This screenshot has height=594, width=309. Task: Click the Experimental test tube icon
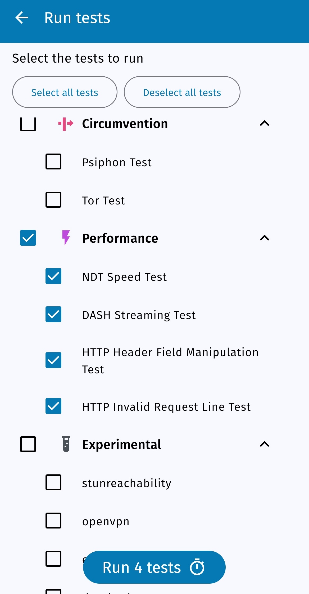pos(66,444)
